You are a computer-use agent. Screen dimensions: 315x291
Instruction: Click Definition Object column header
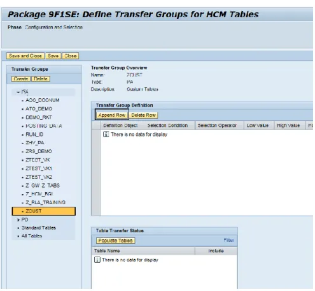[x=120, y=126]
